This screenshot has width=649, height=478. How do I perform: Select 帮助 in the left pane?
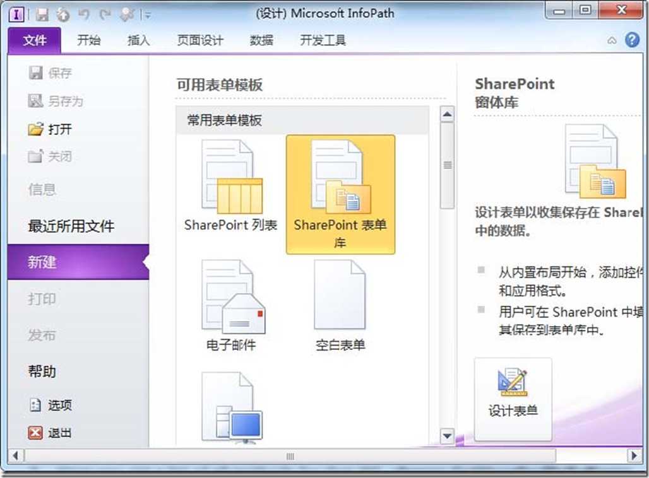point(42,371)
